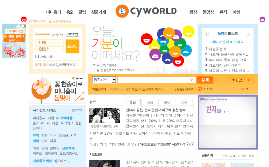Switch to 종합 news tab

tap(132, 103)
